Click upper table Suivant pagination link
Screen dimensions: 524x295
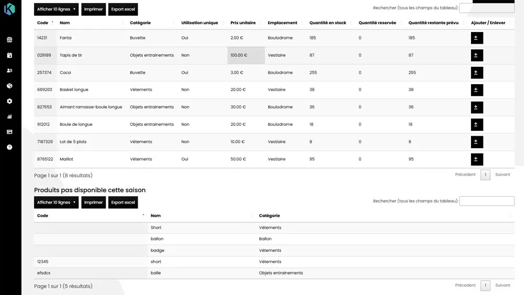click(x=502, y=175)
